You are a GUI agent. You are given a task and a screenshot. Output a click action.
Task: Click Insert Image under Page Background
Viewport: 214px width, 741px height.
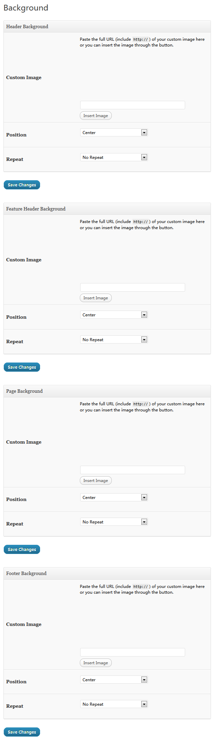coord(96,481)
